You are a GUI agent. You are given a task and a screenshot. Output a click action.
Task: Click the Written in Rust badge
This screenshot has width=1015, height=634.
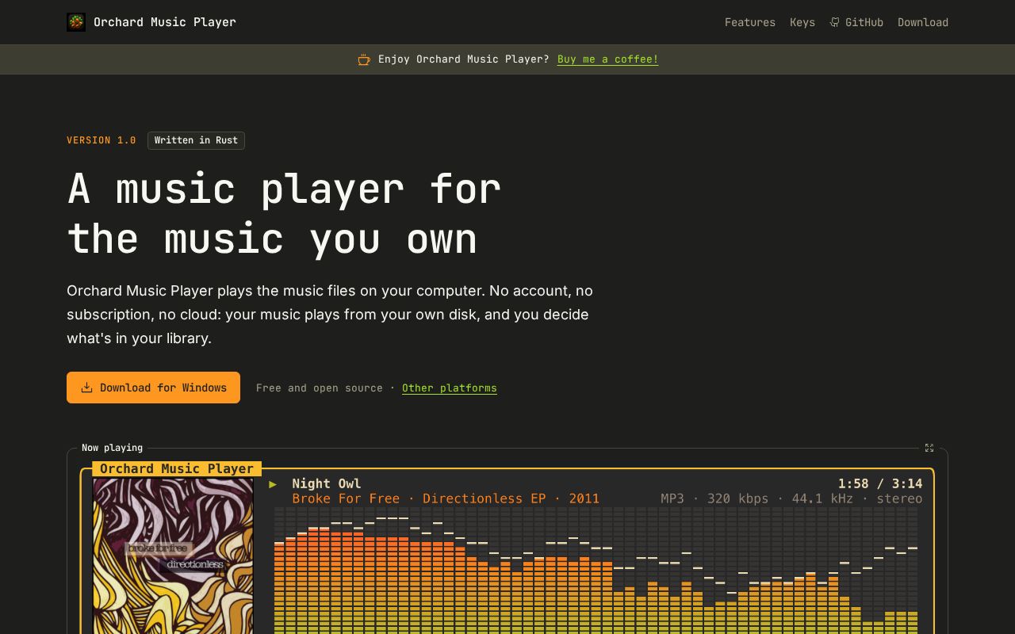(196, 140)
